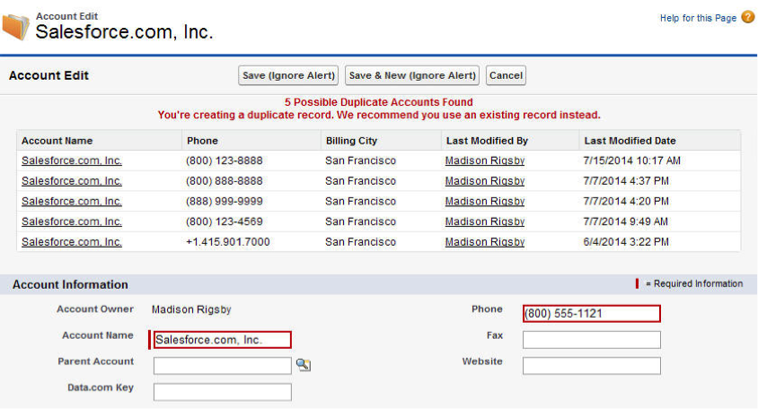Click into the Account Name field
The height and width of the screenshot is (409, 758).
point(222,340)
